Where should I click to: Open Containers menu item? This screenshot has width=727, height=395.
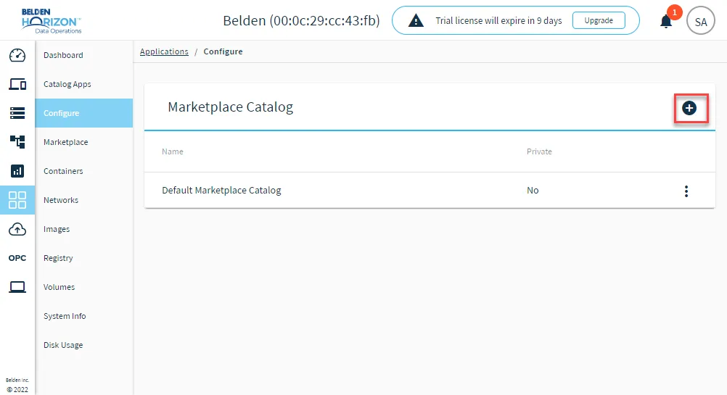pyautogui.click(x=84, y=171)
